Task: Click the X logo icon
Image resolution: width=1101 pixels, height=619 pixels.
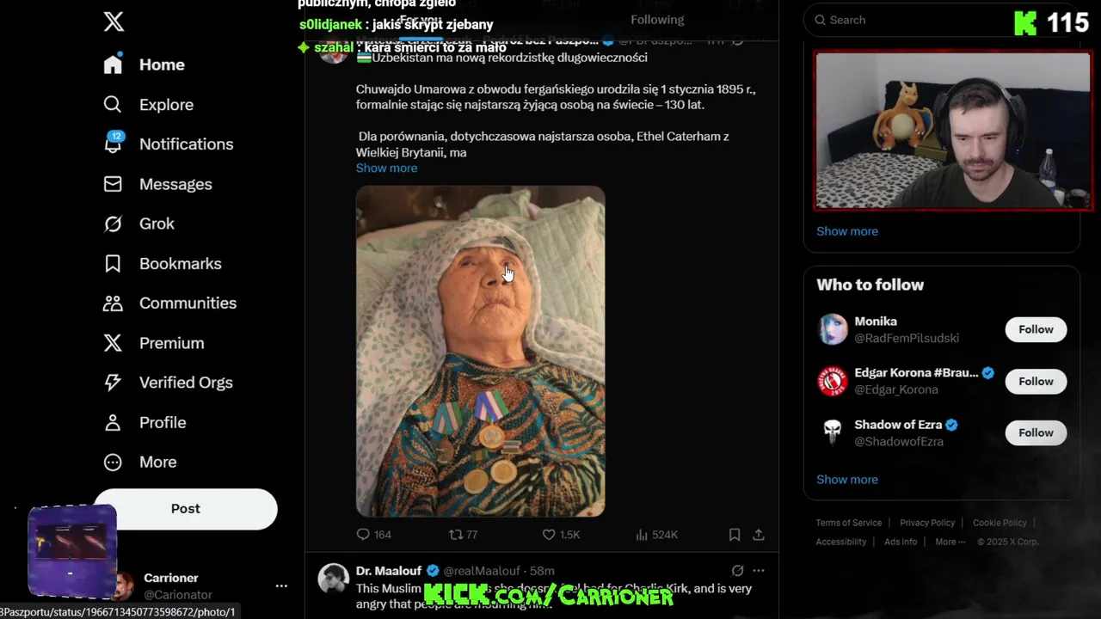Action: [114, 22]
